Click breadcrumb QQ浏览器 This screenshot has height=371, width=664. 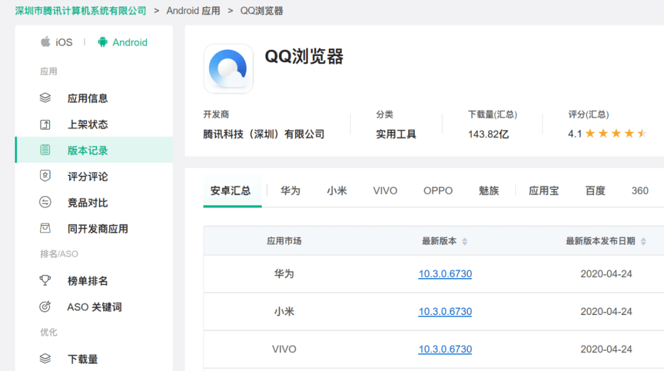click(262, 10)
